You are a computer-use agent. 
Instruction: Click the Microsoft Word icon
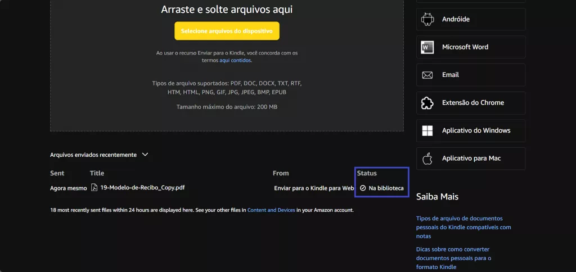427,47
